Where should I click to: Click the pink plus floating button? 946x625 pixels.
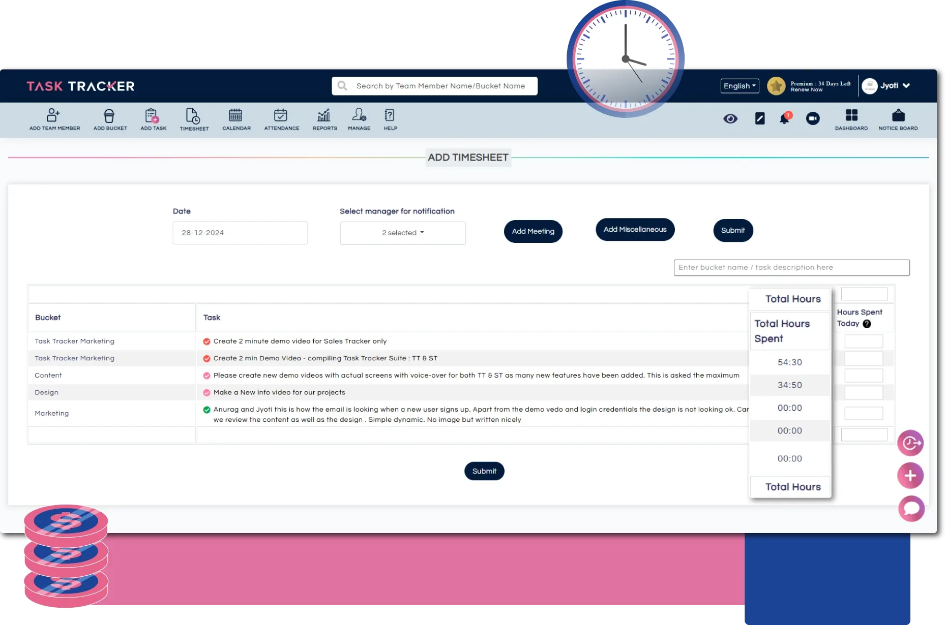pyautogui.click(x=910, y=476)
